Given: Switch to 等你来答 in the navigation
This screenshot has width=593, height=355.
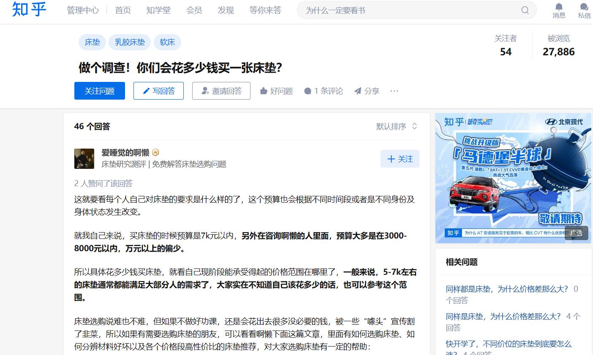Looking at the screenshot, I should pyautogui.click(x=265, y=10).
